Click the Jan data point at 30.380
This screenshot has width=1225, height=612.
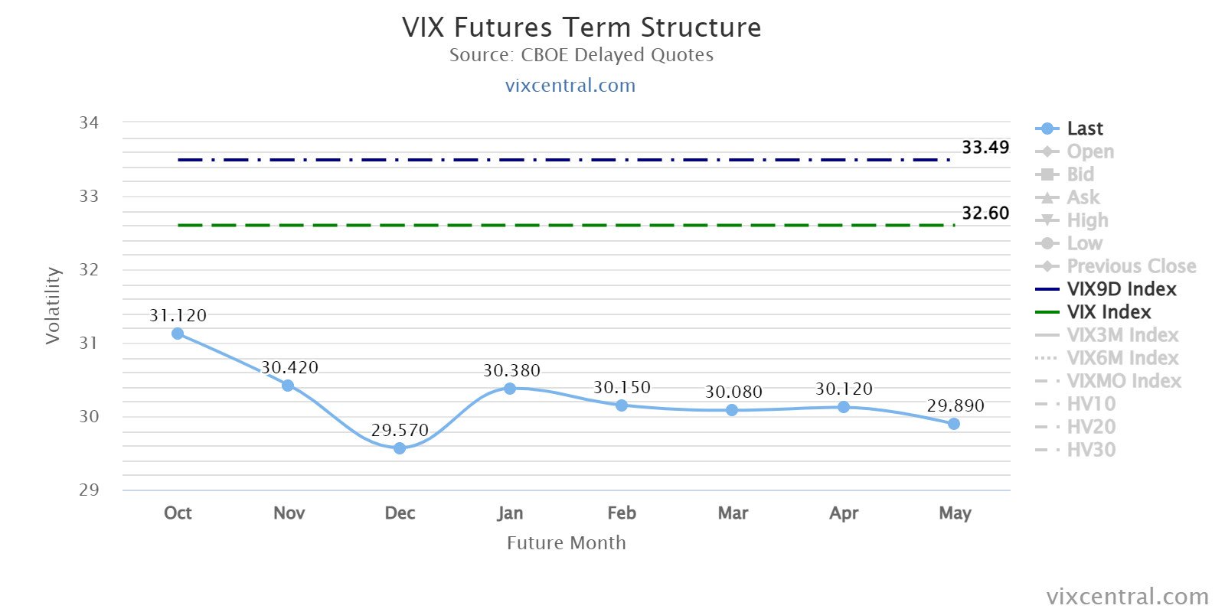pos(510,389)
